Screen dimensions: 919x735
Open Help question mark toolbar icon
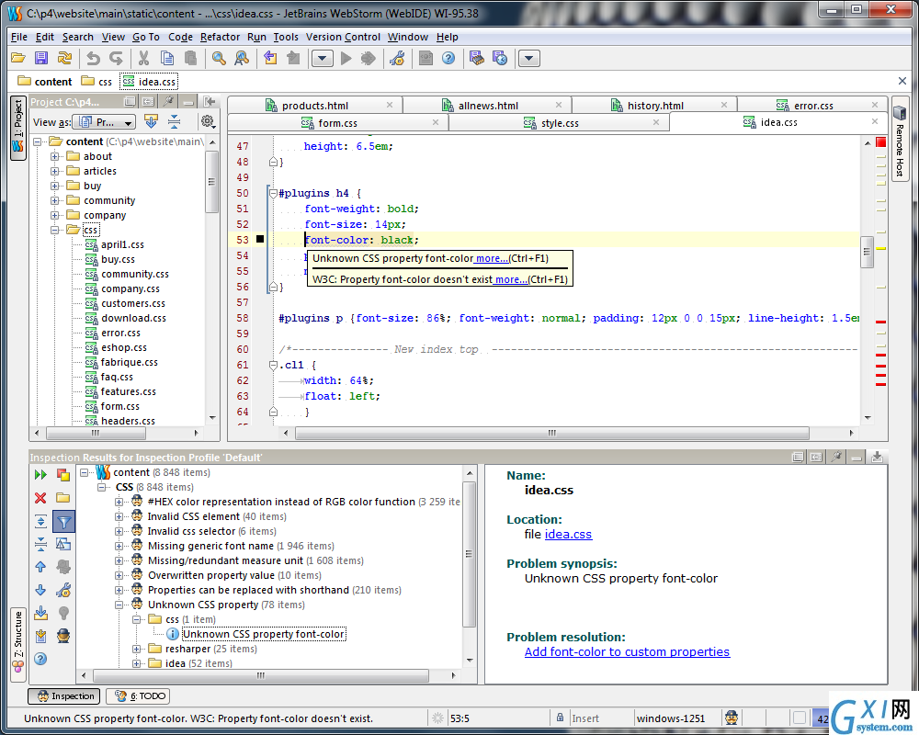(x=449, y=58)
